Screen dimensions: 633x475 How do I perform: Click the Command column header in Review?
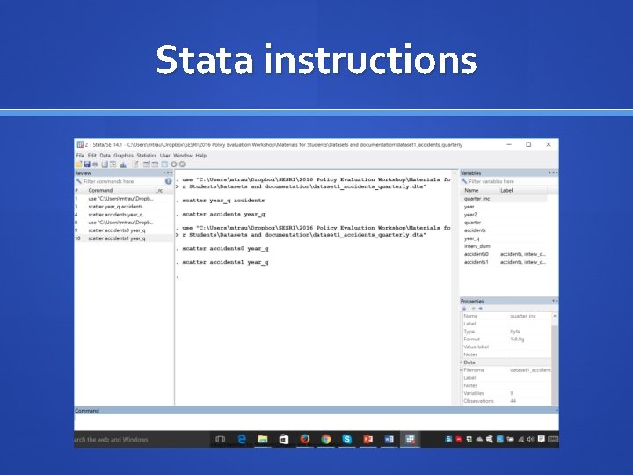100,190
